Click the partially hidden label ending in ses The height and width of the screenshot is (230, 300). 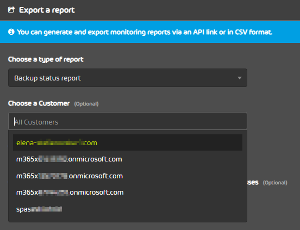[253, 182]
